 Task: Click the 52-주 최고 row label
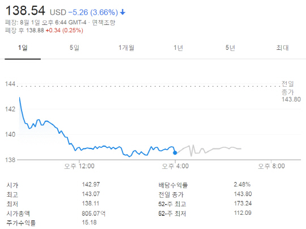tap(172, 204)
